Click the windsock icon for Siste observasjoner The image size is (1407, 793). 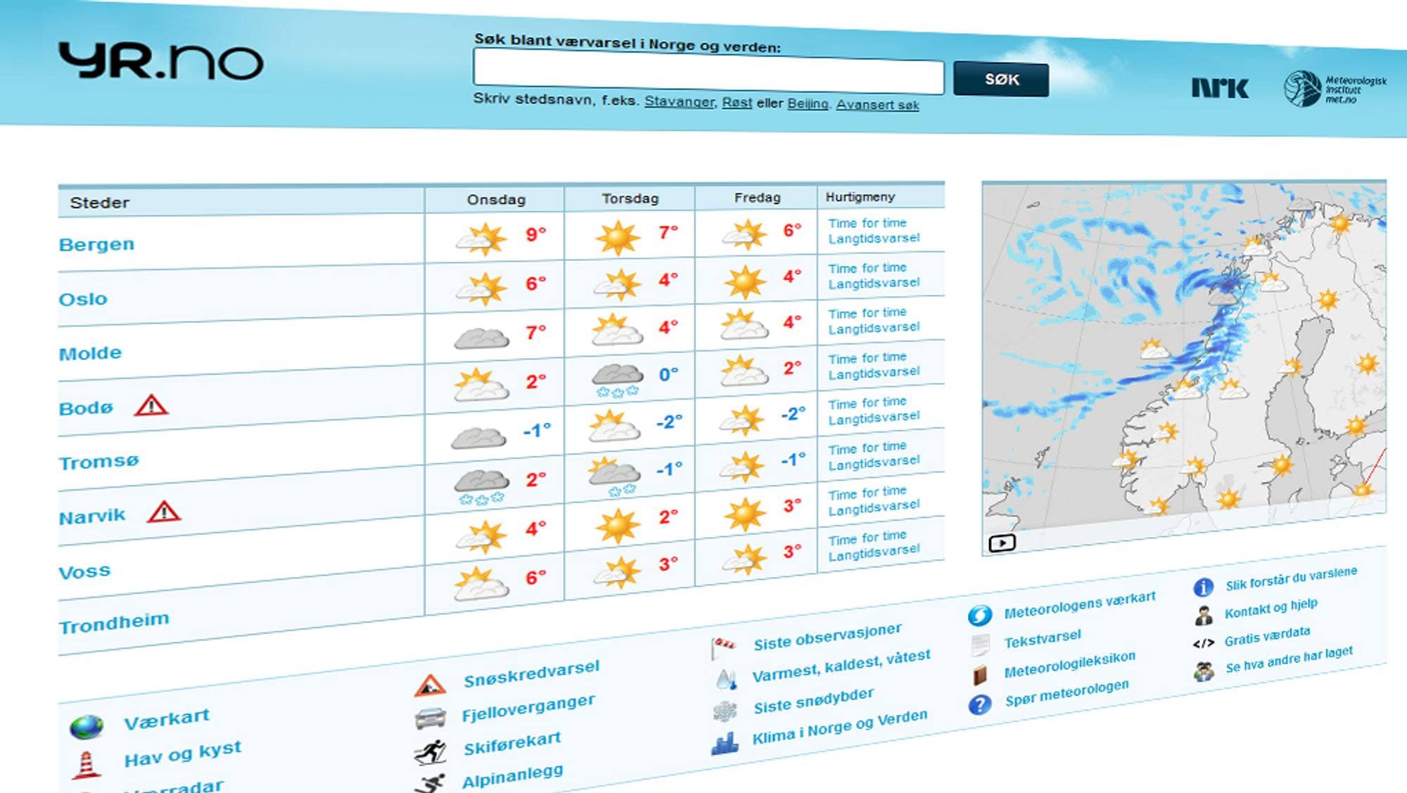724,646
